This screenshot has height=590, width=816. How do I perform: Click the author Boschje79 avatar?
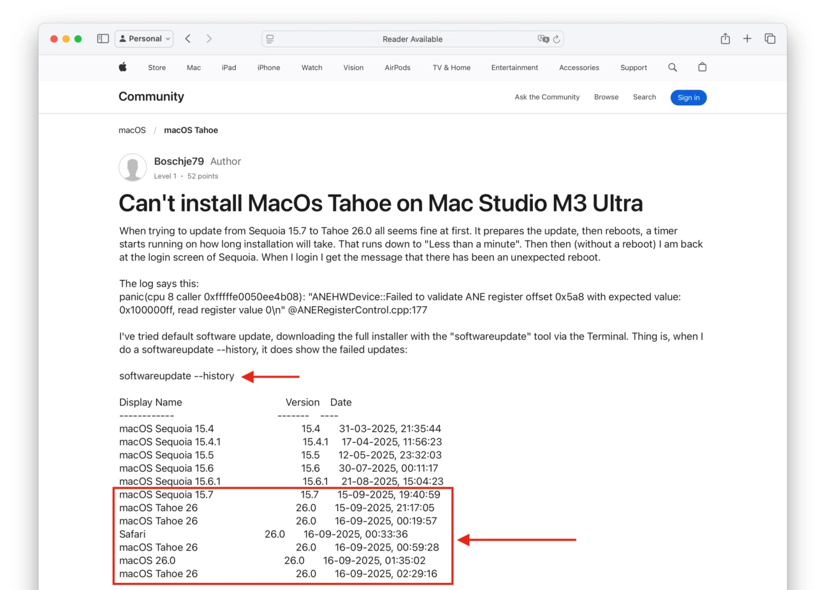tap(133, 167)
